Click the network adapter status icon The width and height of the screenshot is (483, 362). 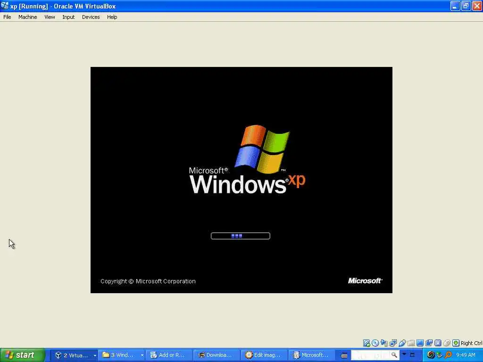(x=393, y=343)
